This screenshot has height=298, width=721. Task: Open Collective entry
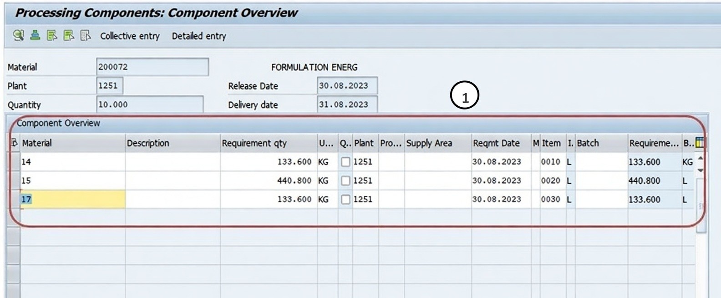[130, 36]
